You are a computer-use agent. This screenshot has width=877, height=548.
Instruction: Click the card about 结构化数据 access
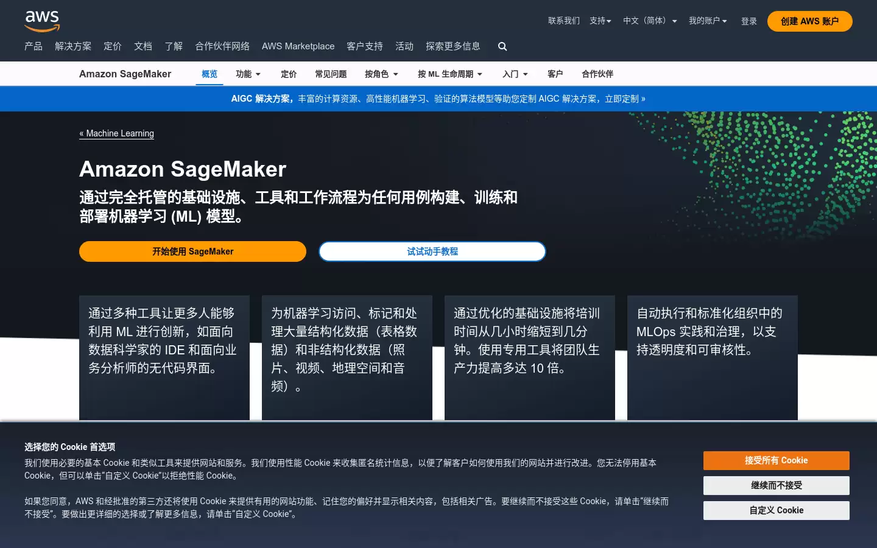[x=347, y=358]
